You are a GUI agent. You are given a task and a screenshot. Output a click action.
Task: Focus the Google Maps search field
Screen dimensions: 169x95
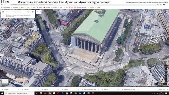(x=16, y=12)
